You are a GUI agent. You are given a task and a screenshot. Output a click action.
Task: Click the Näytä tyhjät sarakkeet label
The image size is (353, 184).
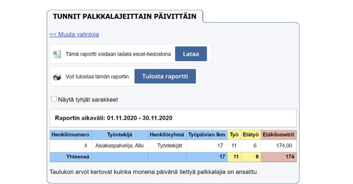click(88, 100)
